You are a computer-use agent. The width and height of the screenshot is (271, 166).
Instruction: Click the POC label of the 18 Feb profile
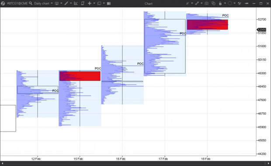[x=226, y=15]
